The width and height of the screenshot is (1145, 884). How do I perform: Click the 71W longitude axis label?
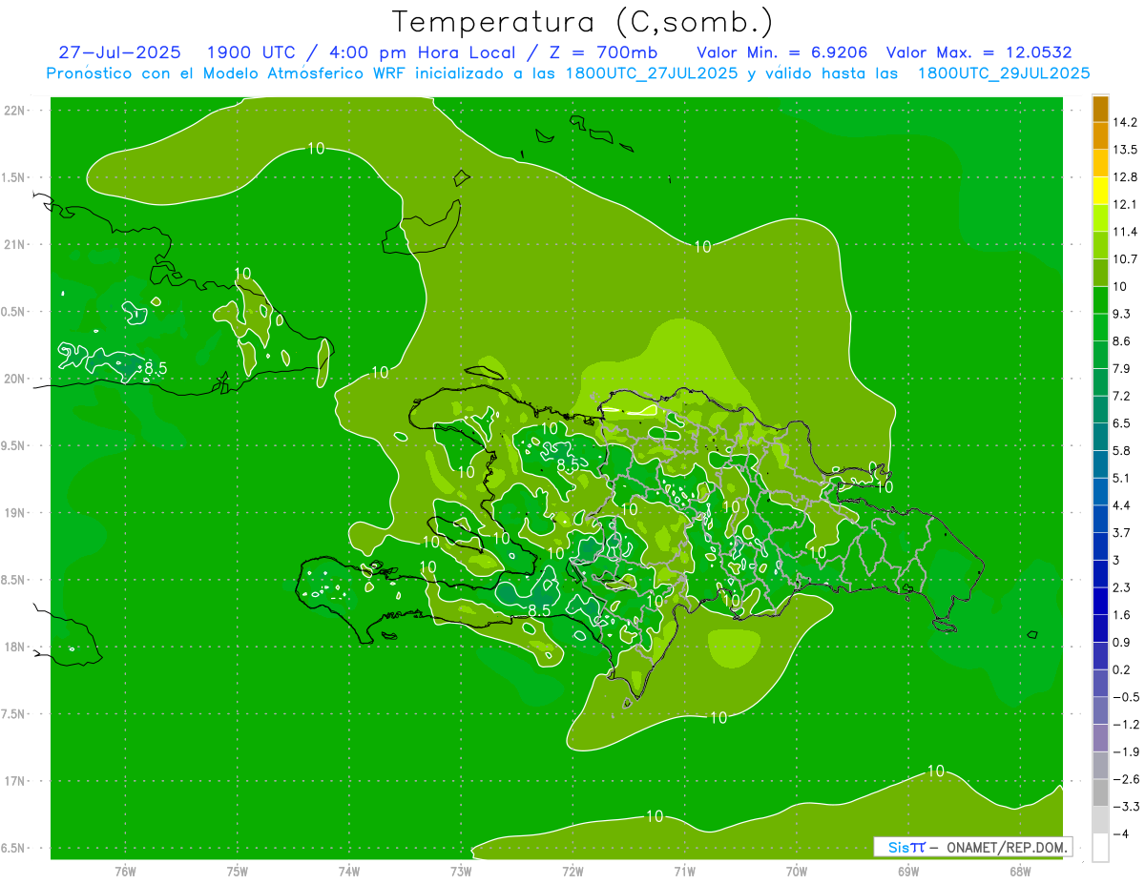pyautogui.click(x=684, y=871)
